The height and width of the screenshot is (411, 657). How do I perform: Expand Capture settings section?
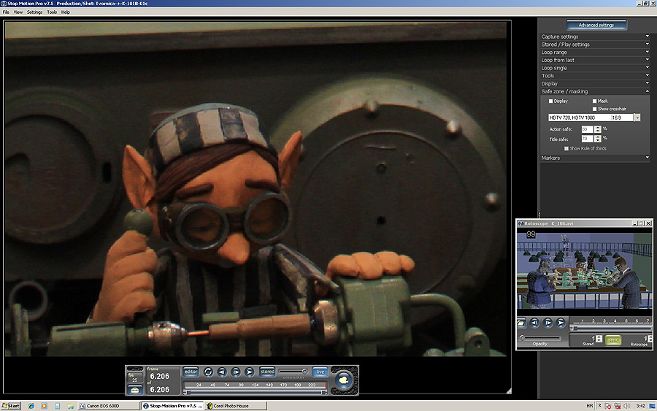(x=595, y=37)
